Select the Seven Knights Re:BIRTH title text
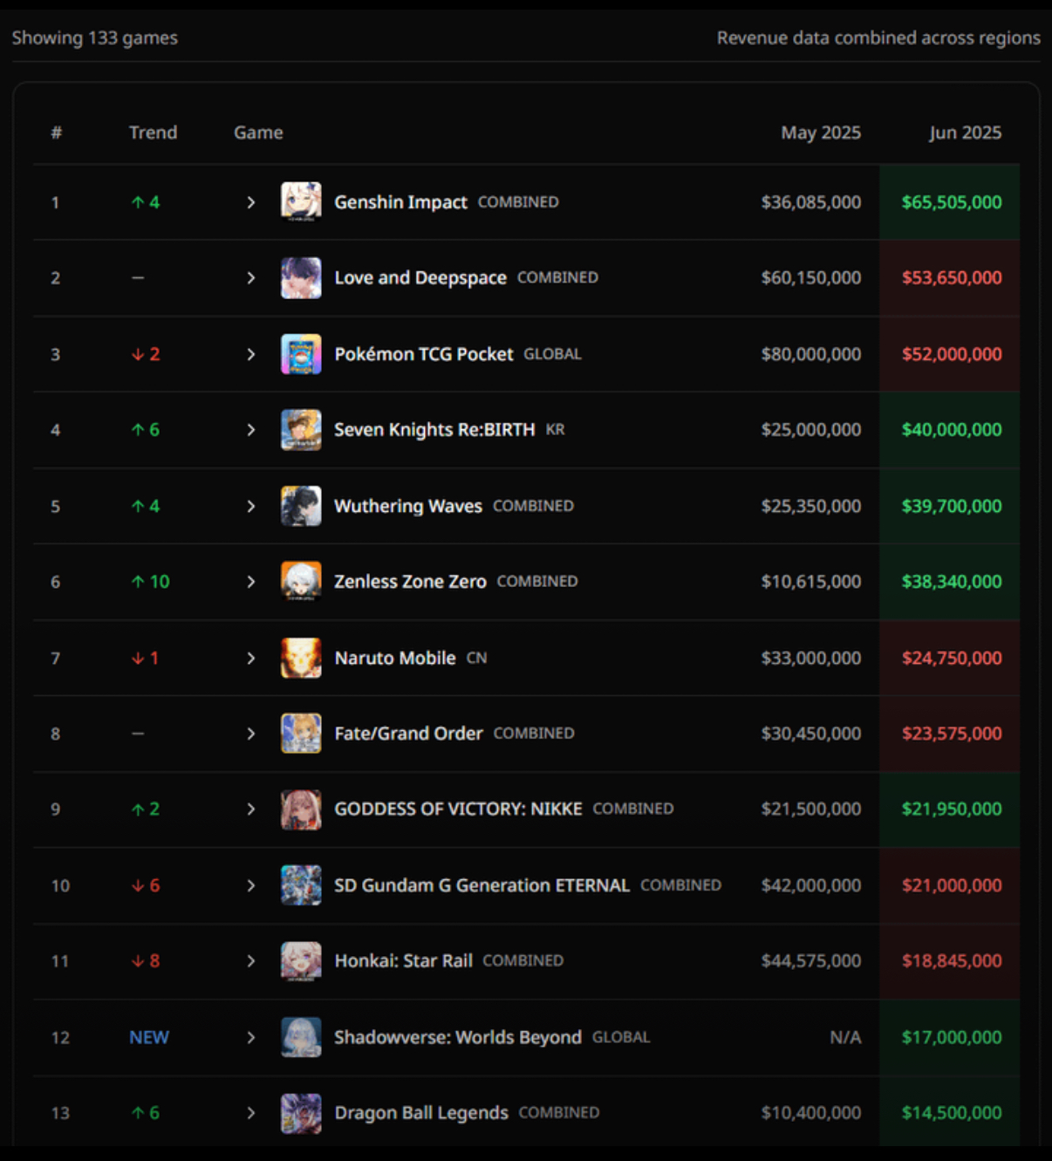 coord(434,429)
